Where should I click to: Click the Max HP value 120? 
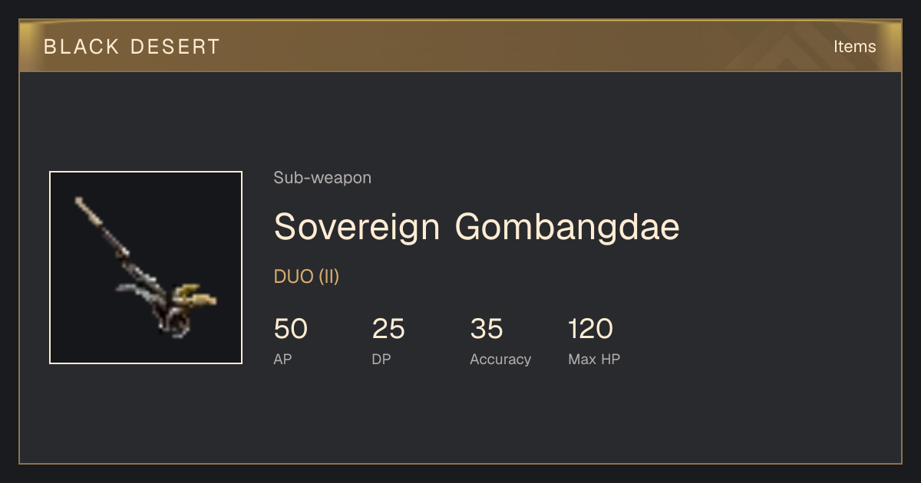(x=591, y=329)
